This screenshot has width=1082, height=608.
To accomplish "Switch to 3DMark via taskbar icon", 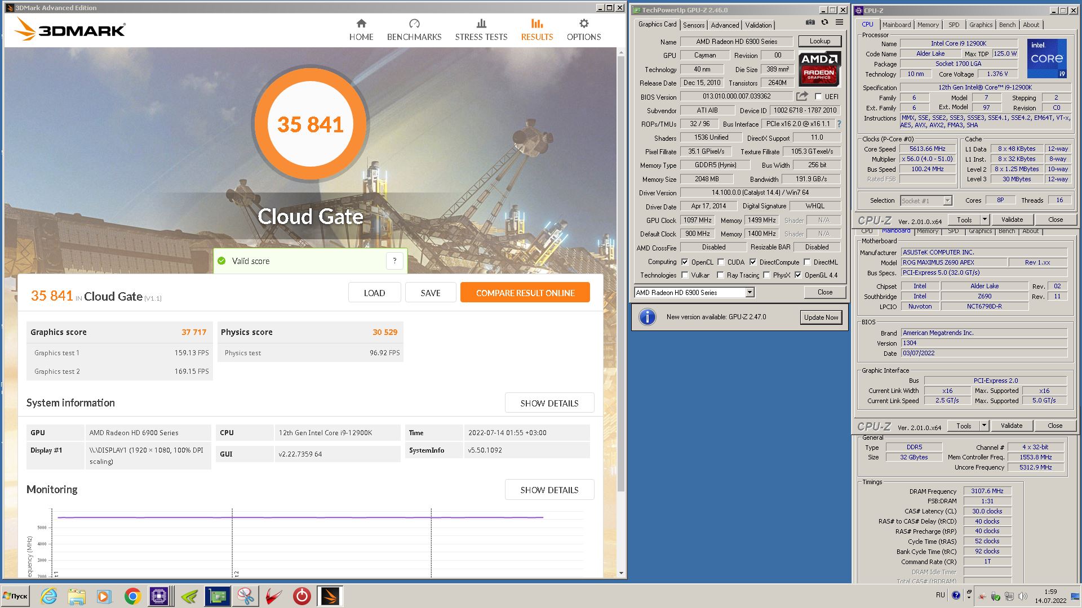I will pyautogui.click(x=330, y=596).
